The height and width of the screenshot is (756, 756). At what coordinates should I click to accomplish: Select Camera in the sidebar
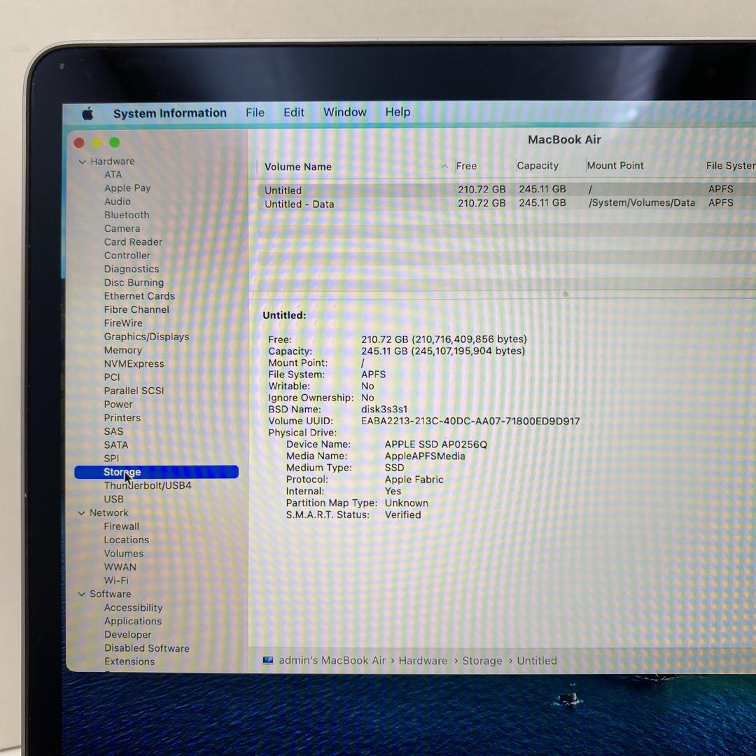(x=122, y=228)
